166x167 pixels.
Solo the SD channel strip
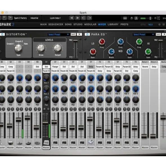click(12, 109)
